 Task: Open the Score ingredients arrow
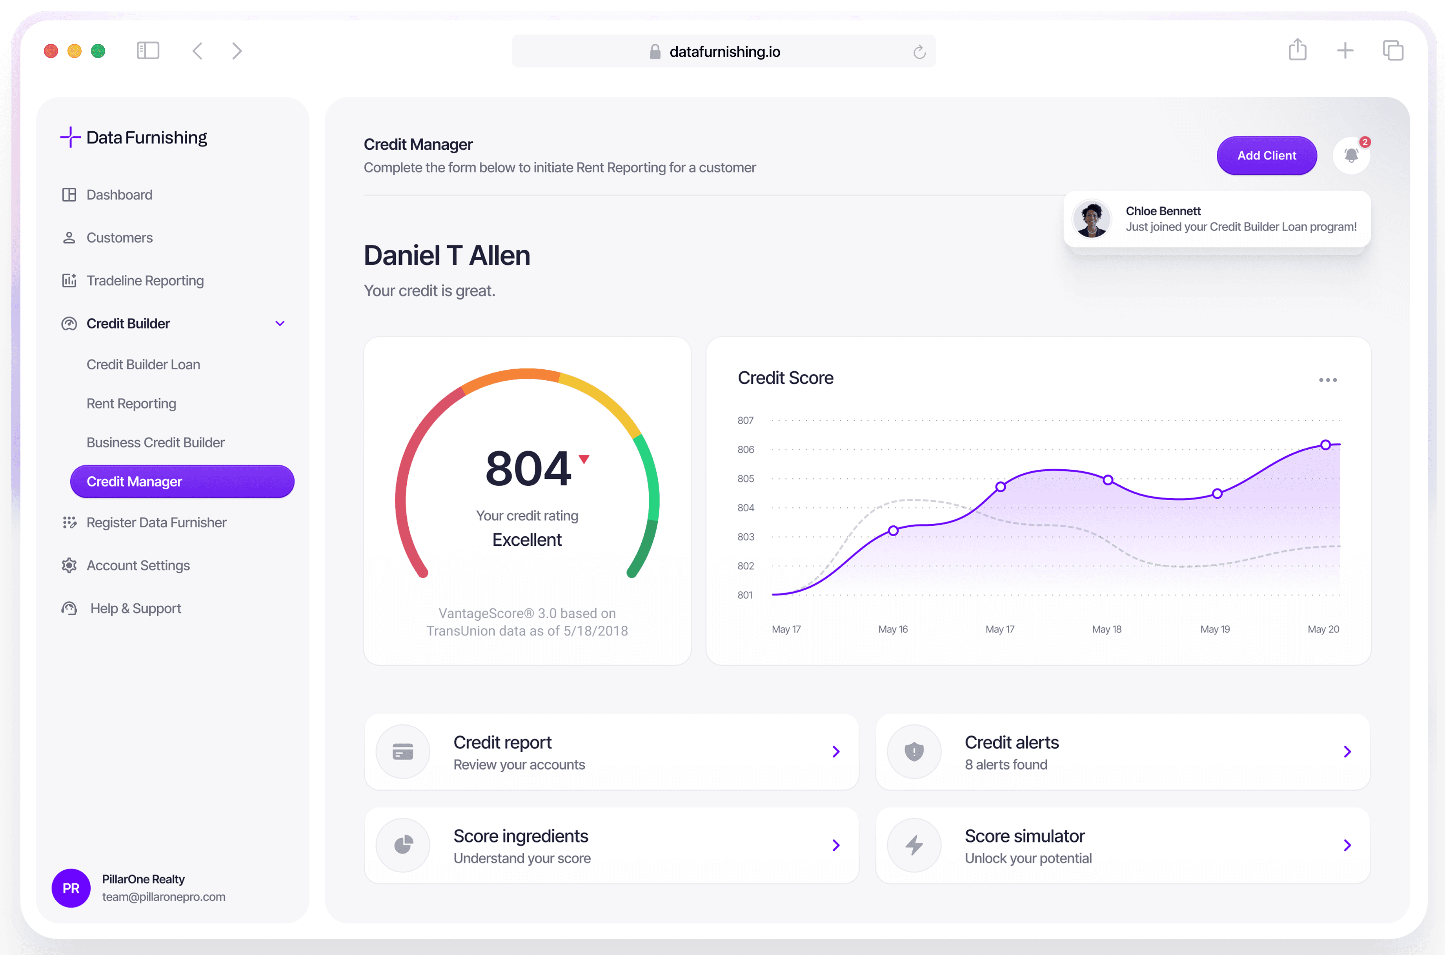(836, 845)
